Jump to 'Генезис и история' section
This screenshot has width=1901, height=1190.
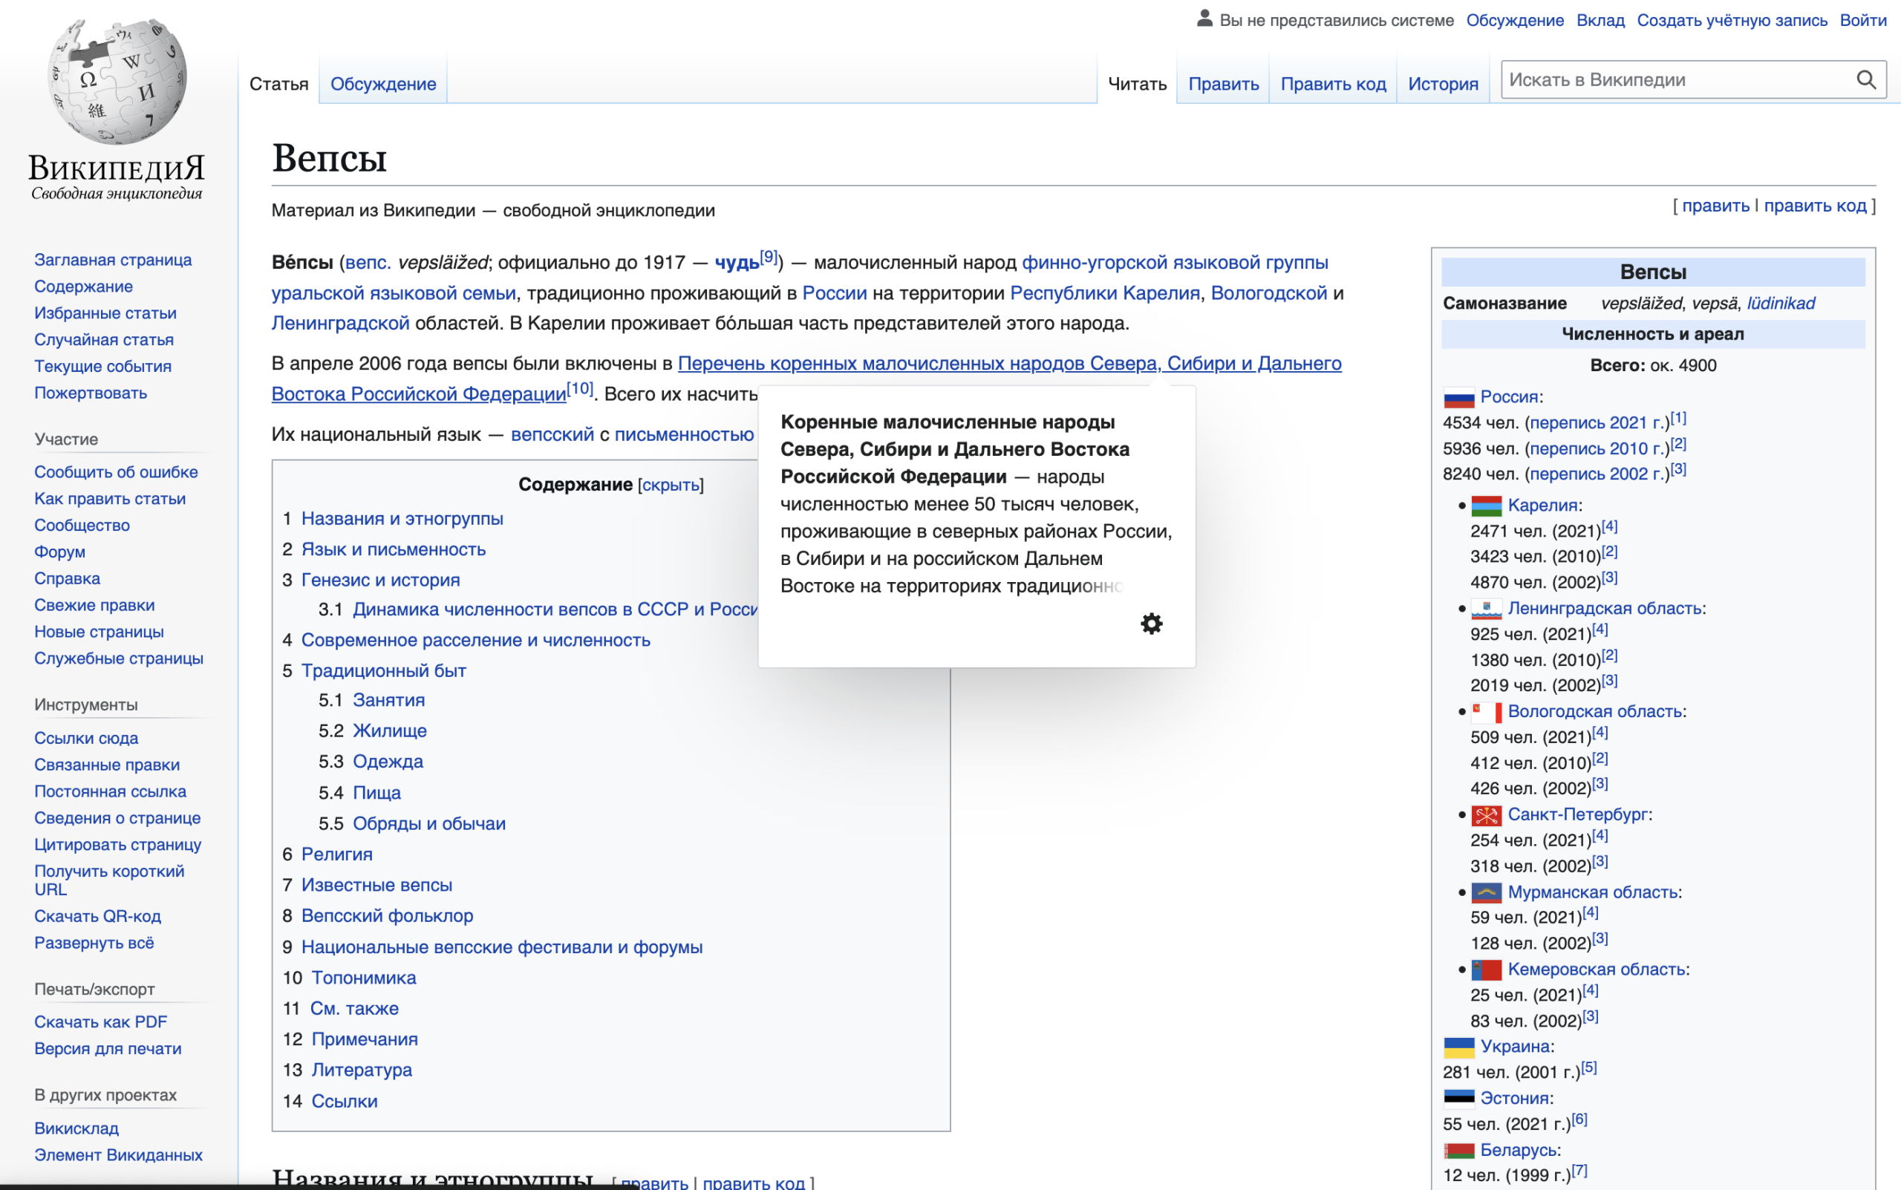coord(380,580)
